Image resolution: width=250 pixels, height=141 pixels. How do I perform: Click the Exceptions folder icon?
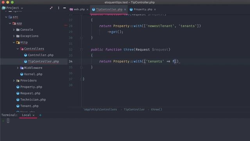tap(18, 36)
